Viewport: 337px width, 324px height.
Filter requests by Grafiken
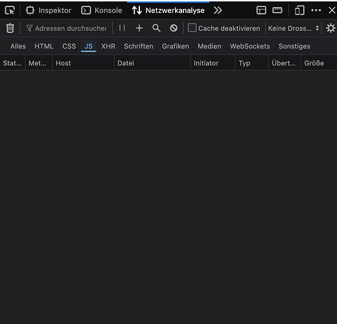[176, 46]
